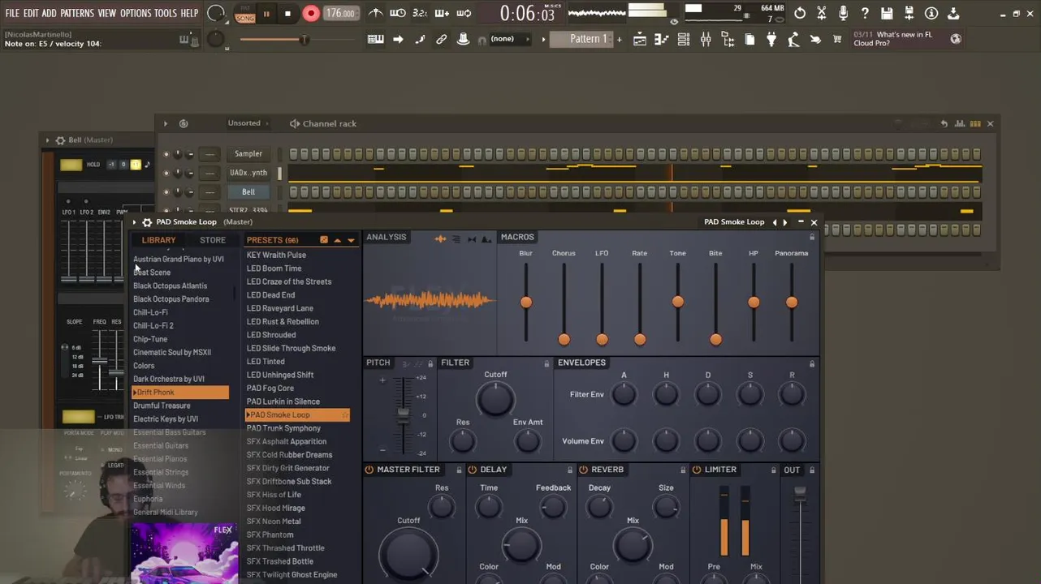Image resolution: width=1041 pixels, height=584 pixels.
Task: Open the FILE menu
Action: (x=12, y=13)
